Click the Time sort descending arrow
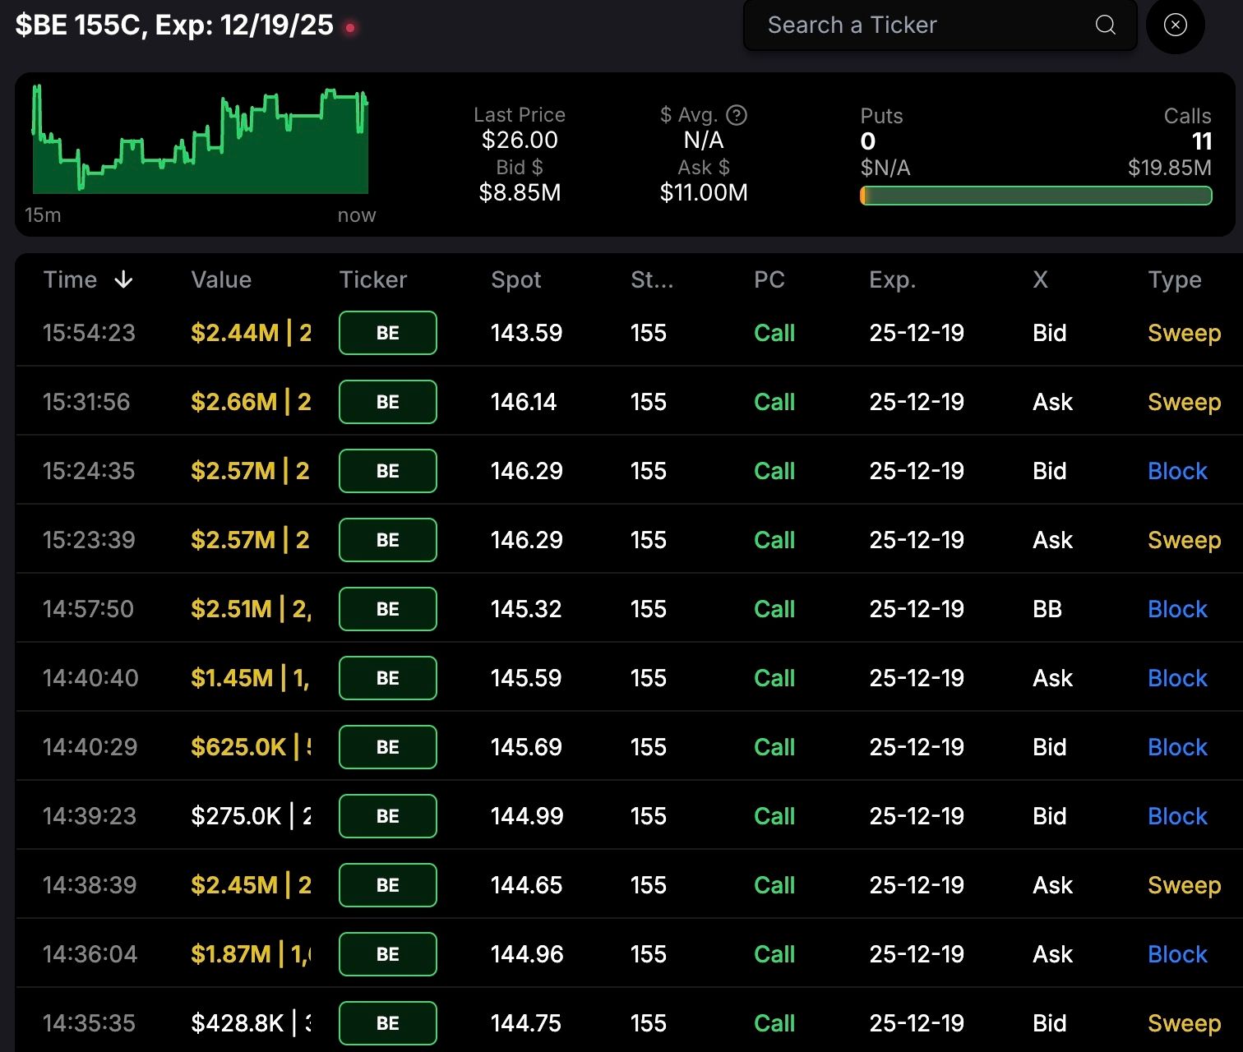Viewport: 1243px width, 1052px height. (123, 280)
